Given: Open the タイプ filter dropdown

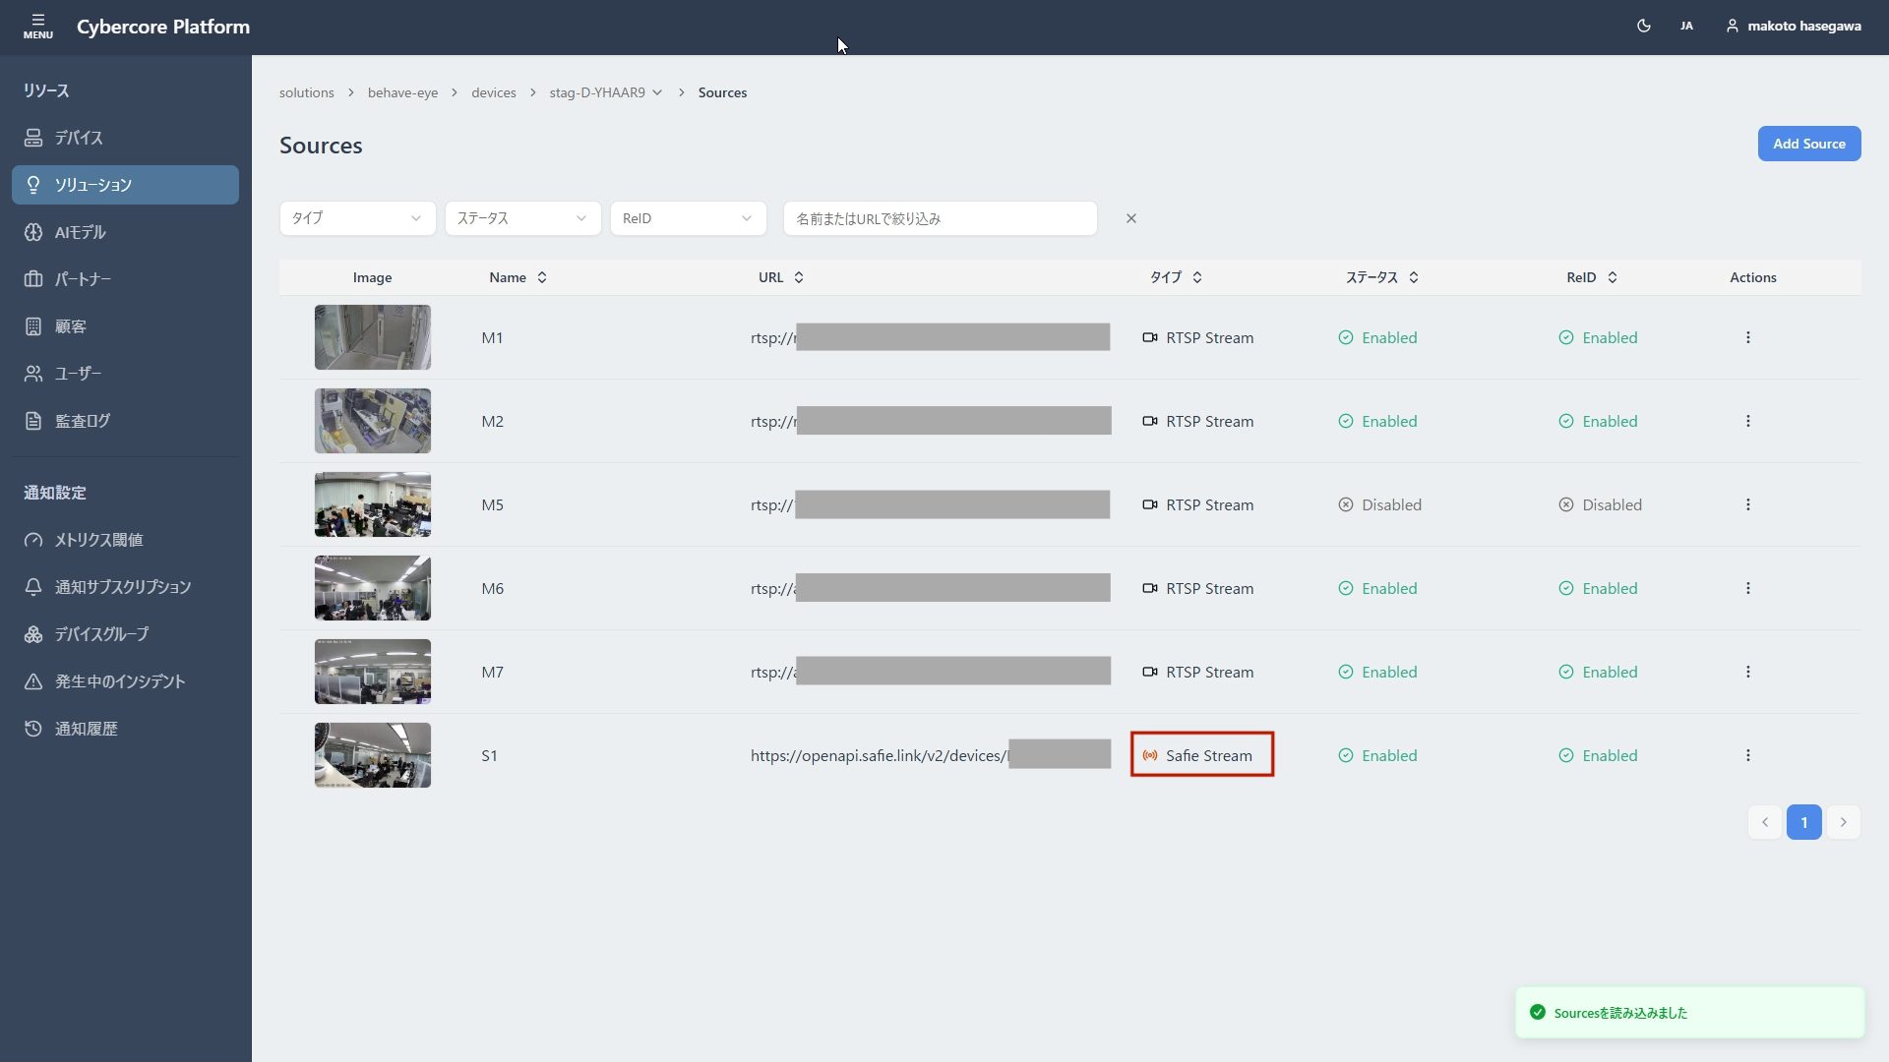Looking at the screenshot, I should (x=357, y=218).
